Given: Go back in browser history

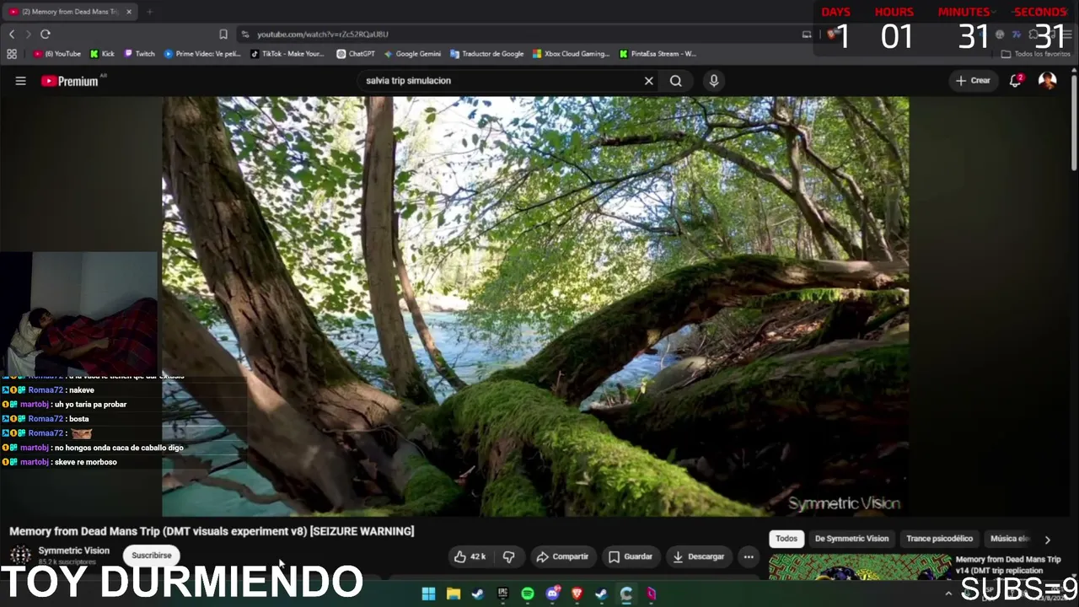Looking at the screenshot, I should tap(12, 34).
